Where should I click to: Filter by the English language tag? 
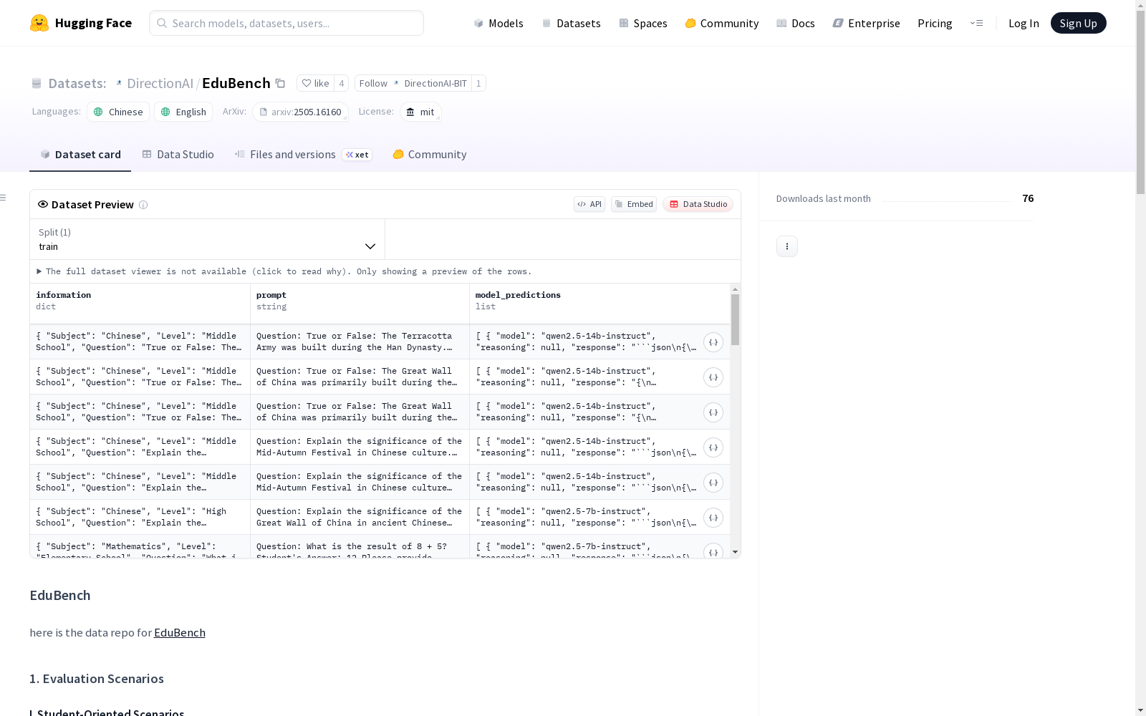(183, 112)
